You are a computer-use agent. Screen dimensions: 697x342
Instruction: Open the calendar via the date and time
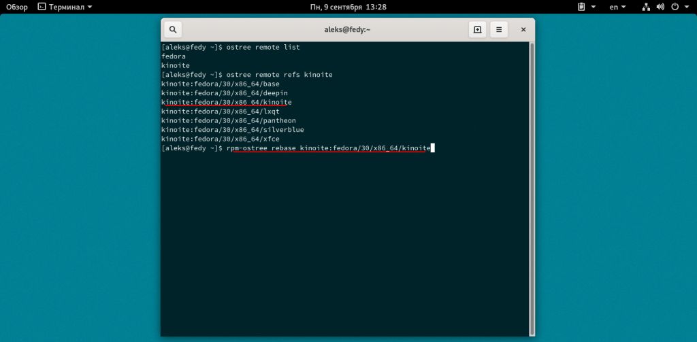pyautogui.click(x=348, y=7)
